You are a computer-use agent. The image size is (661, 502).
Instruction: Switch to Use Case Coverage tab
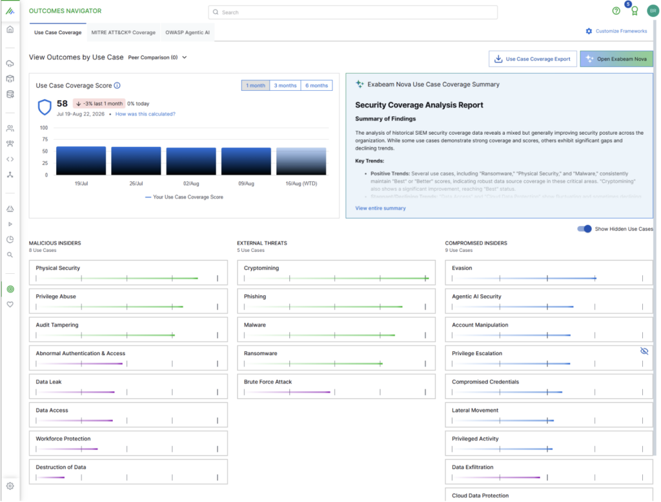point(57,32)
